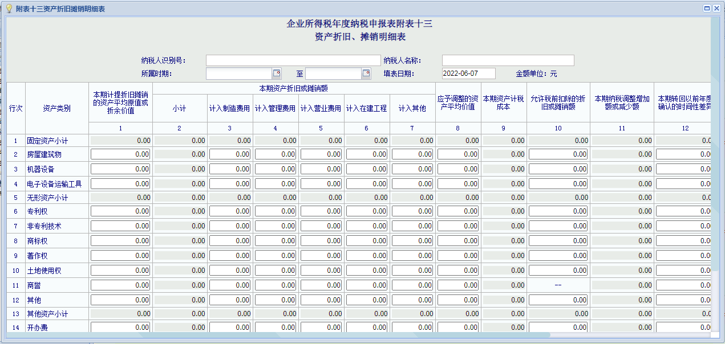
Task: Open the calendar picker for the period start date
Action: pyautogui.click(x=277, y=73)
